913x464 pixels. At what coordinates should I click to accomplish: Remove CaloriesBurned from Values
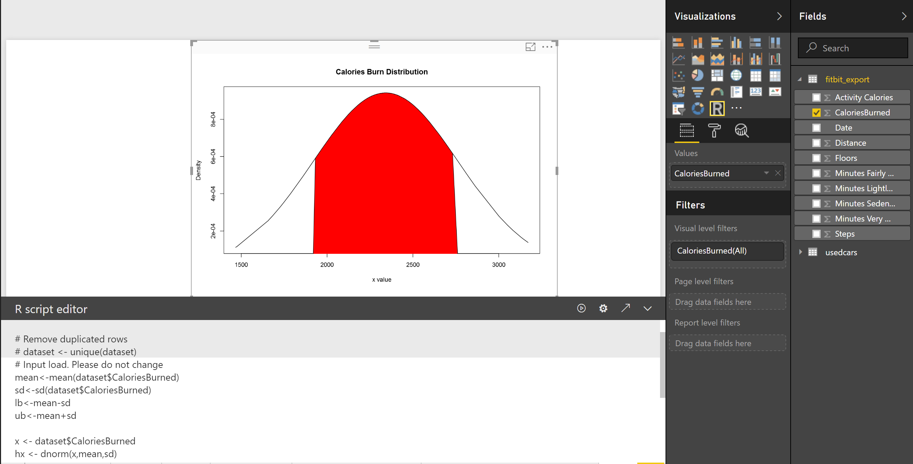(x=778, y=173)
